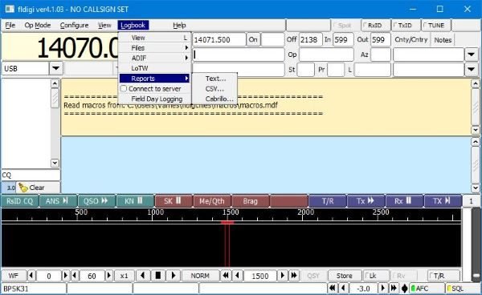Click left arrow beside waterfall value 60
Image resolution: width=482 pixels, height=295 pixels.
[x=75, y=276]
